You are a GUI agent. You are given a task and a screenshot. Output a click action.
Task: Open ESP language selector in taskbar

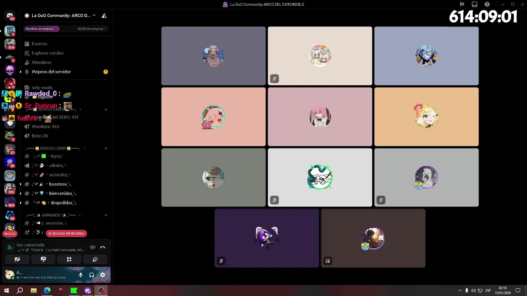coord(488,291)
